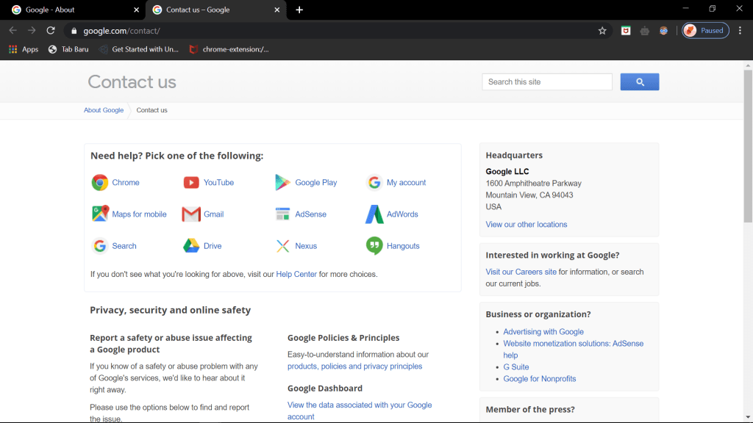The image size is (753, 423).
Task: Click the page vertical scrollbar
Action: click(x=748, y=147)
